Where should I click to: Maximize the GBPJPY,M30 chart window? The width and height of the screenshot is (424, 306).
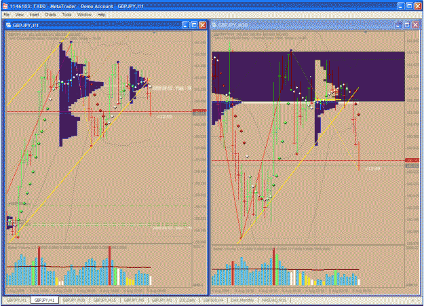tap(407, 25)
